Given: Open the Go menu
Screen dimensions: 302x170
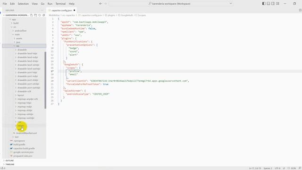Looking at the screenshot, I should [x=42, y=4].
